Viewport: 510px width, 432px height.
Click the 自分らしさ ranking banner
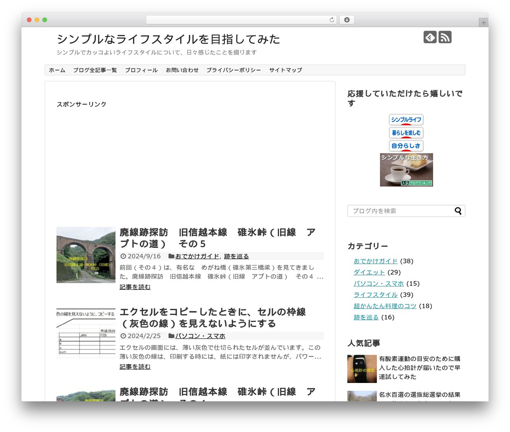(406, 146)
